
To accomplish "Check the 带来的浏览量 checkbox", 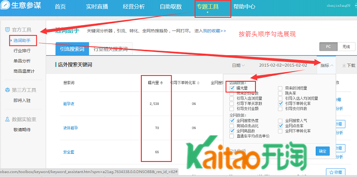I will click(x=280, y=88).
